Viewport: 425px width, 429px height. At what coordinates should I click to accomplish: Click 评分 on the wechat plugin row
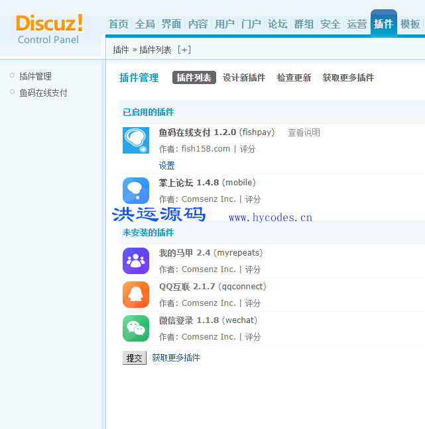253,337
